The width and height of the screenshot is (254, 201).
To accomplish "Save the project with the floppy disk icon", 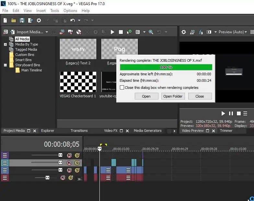I will (x=22, y=20).
